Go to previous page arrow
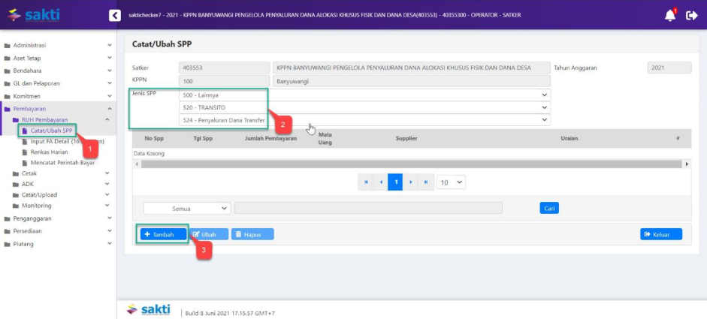This screenshot has height=319, width=707. pyautogui.click(x=381, y=182)
